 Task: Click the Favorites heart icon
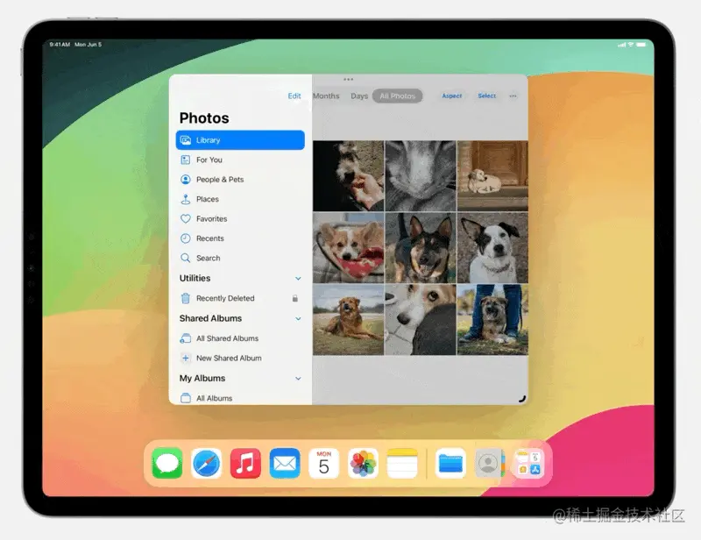coord(185,219)
